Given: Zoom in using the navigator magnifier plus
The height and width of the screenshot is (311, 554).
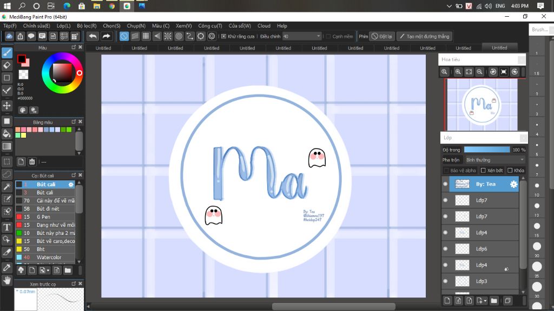Looking at the screenshot, I should pyautogui.click(x=458, y=72).
